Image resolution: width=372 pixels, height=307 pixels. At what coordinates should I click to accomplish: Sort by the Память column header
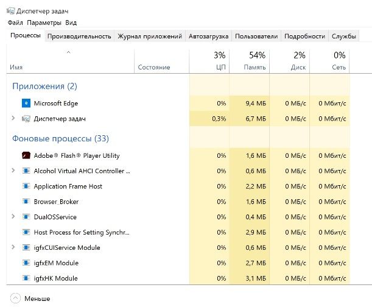click(250, 61)
